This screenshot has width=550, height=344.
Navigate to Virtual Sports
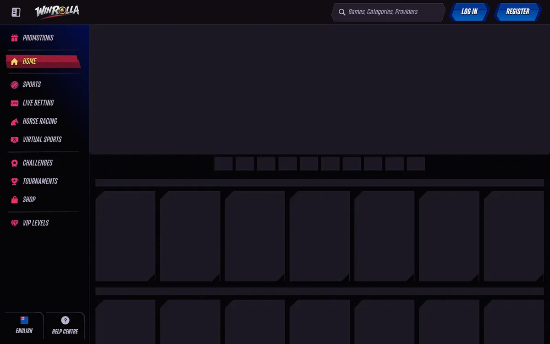click(x=43, y=140)
